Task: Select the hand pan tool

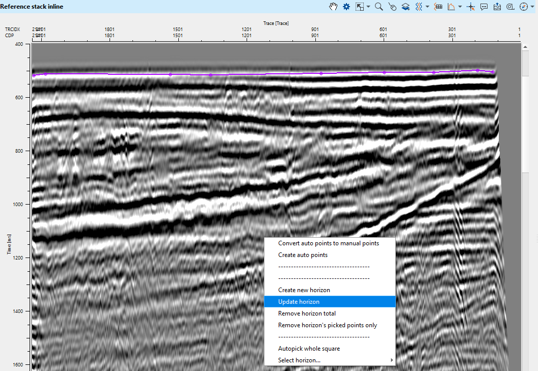Action: [x=333, y=7]
